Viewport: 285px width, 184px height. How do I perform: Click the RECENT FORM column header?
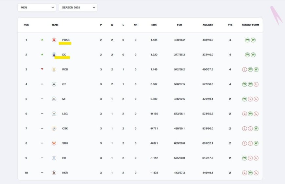(250, 25)
